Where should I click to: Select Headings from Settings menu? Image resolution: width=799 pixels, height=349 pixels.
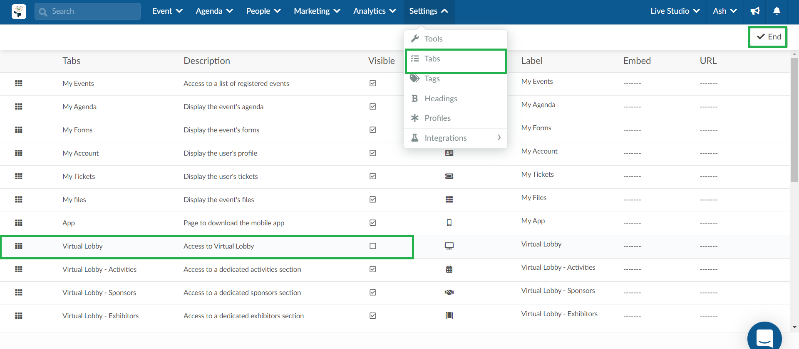point(456,98)
